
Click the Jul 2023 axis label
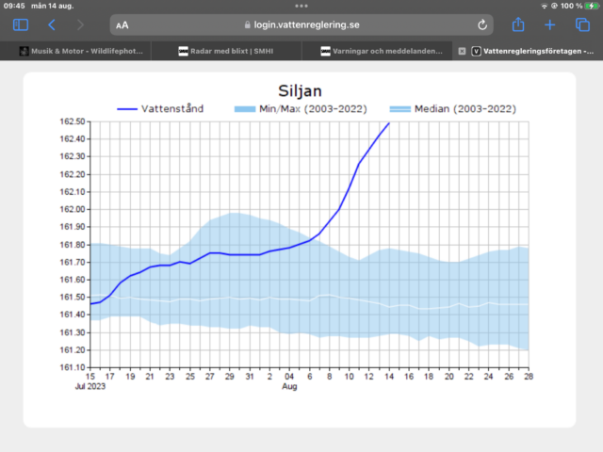[x=90, y=386]
